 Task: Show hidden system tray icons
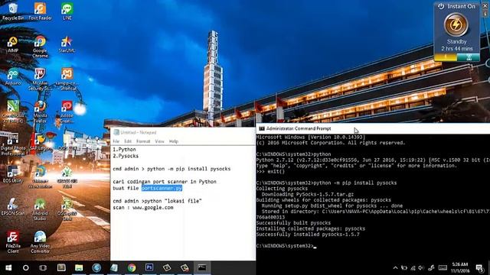pos(395,268)
